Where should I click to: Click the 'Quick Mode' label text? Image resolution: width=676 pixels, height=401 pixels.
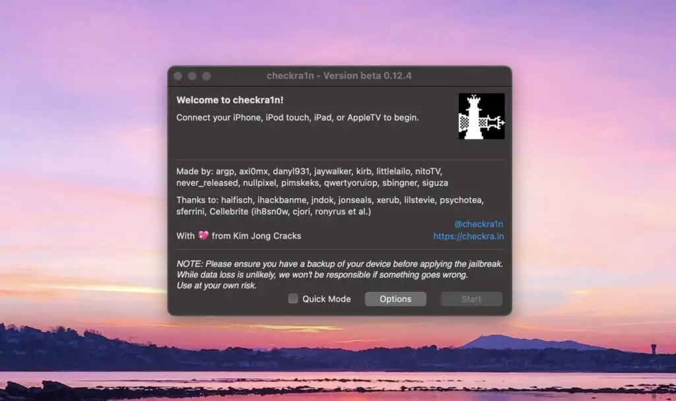pos(326,299)
